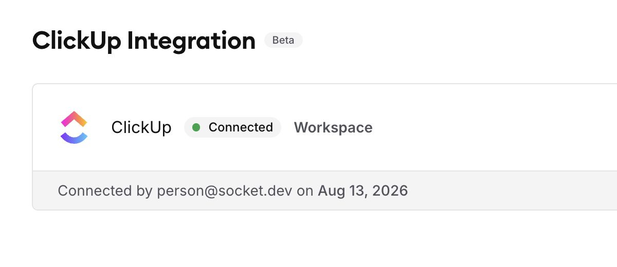Click the ClickUp Integration page heading

click(144, 41)
